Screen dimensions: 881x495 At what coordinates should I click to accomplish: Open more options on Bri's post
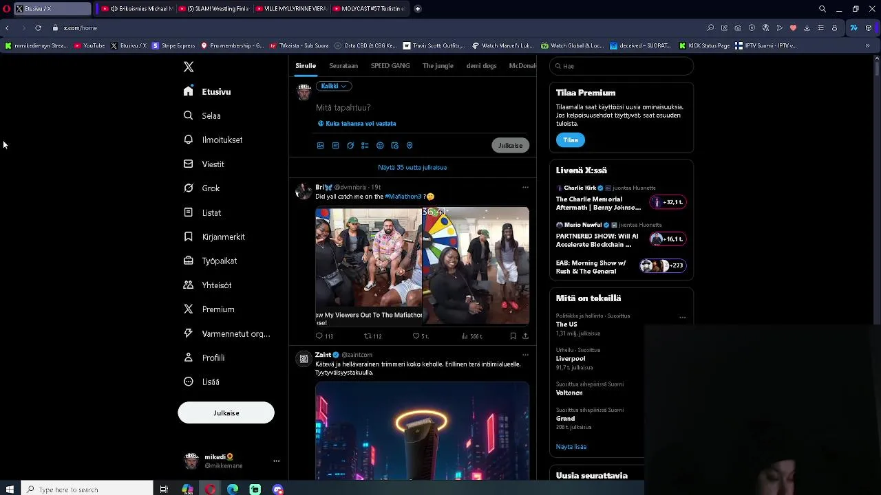click(x=525, y=187)
